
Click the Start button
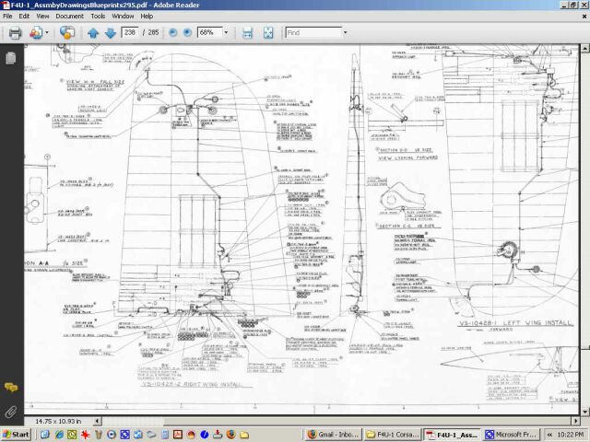click(x=16, y=435)
